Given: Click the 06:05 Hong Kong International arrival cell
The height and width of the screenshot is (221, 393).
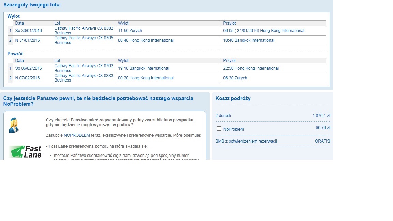Looking at the screenshot, I should (274, 31).
